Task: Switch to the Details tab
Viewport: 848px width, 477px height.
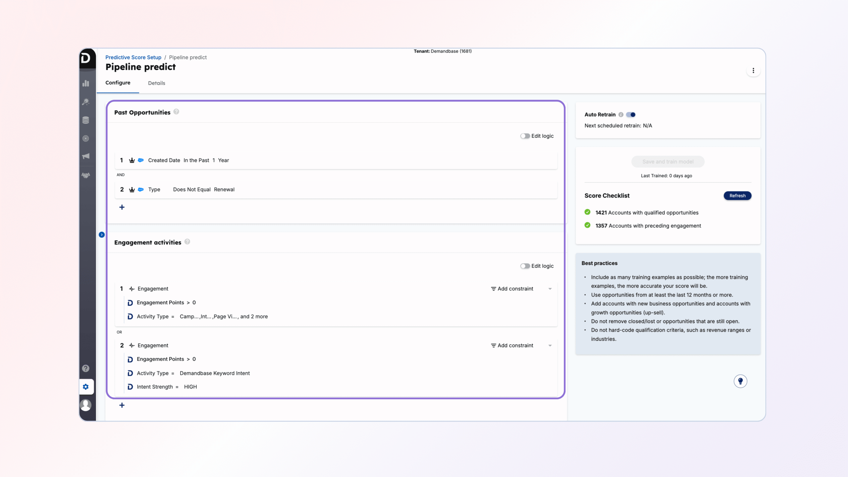Action: coord(156,83)
